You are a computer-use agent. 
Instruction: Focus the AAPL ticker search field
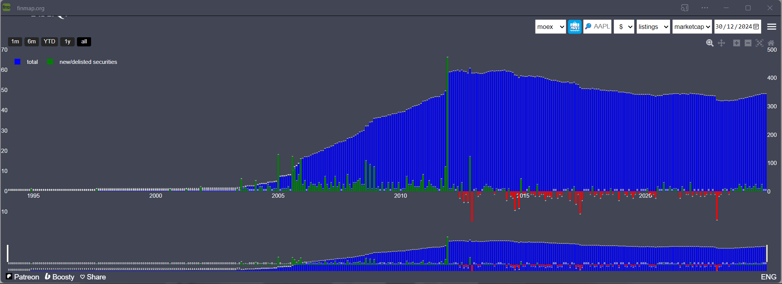coord(598,27)
